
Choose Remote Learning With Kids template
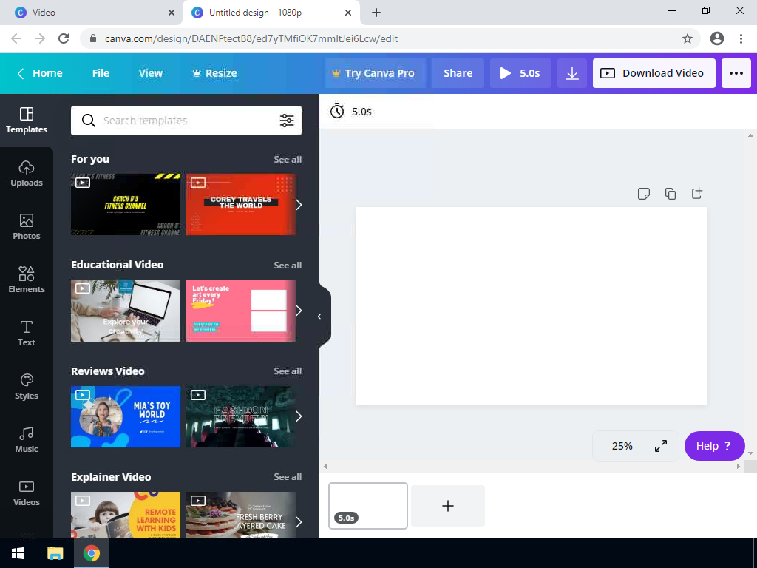pyautogui.click(x=126, y=515)
